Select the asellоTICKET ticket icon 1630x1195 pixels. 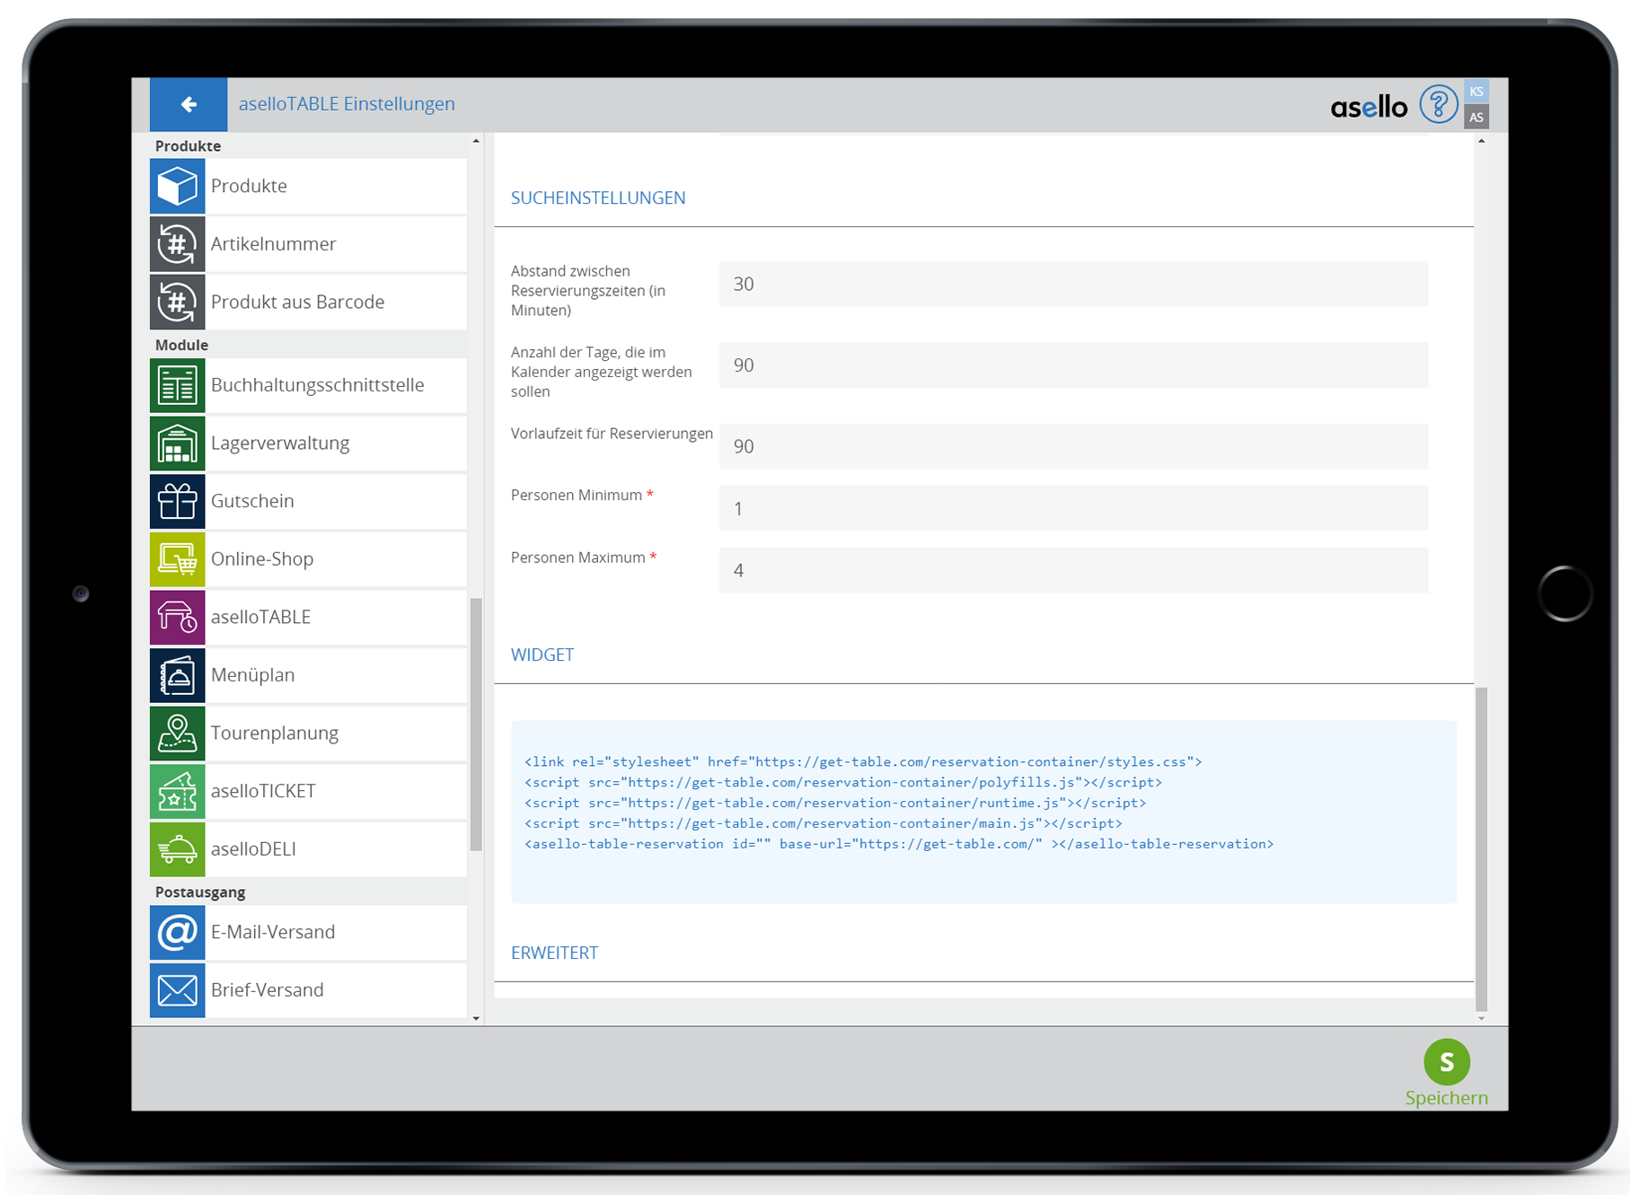[177, 791]
